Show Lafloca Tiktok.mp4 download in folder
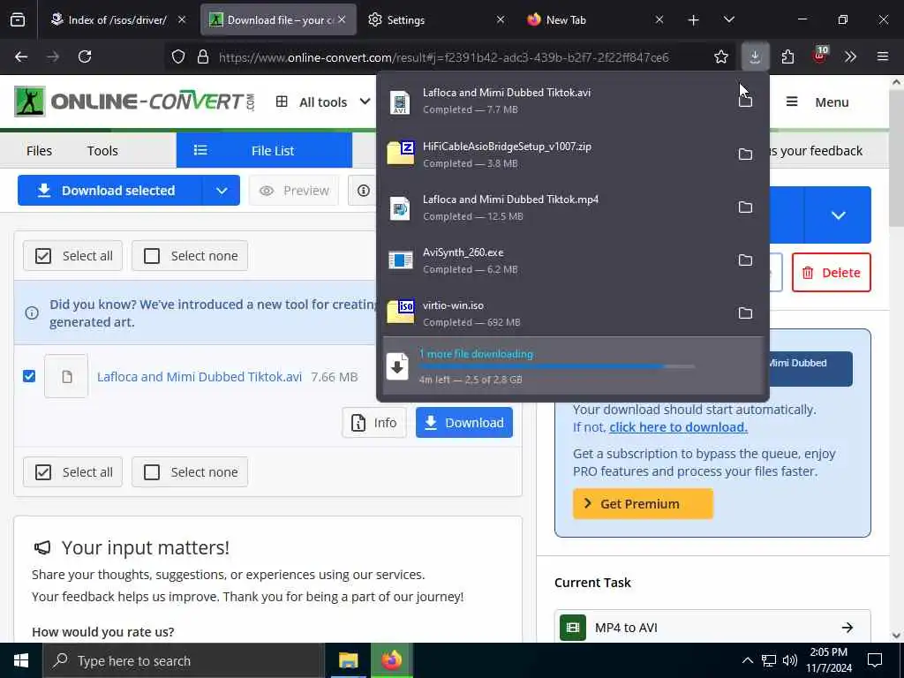Image resolution: width=904 pixels, height=678 pixels. (x=745, y=207)
